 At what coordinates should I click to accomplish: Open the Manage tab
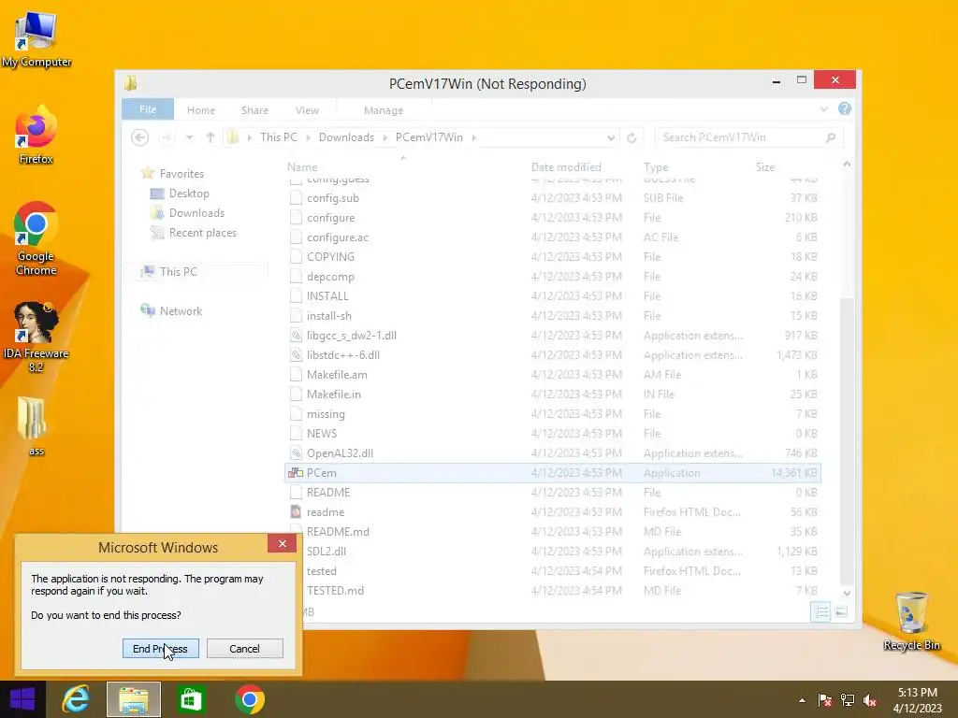click(x=383, y=110)
